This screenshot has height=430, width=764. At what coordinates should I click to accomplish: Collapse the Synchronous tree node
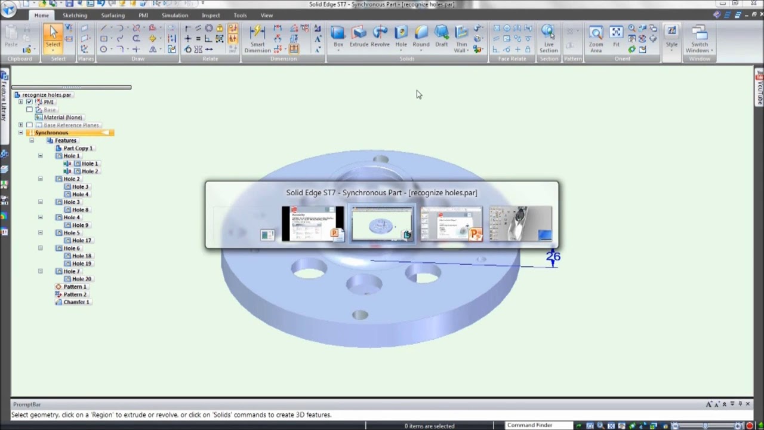[x=21, y=133]
